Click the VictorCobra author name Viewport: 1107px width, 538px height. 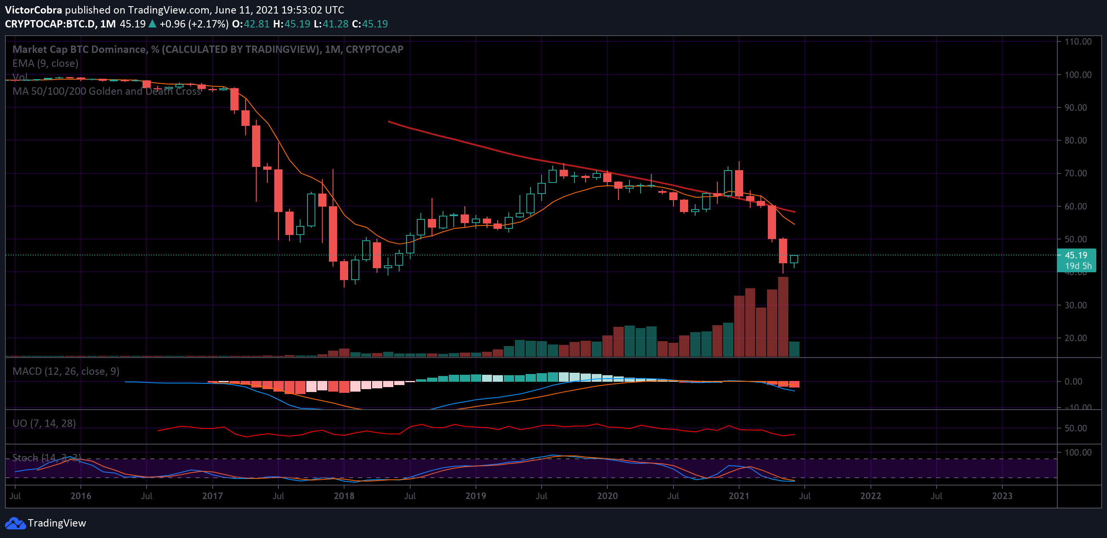pos(33,10)
